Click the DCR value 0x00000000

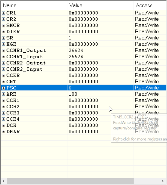click(83, 126)
